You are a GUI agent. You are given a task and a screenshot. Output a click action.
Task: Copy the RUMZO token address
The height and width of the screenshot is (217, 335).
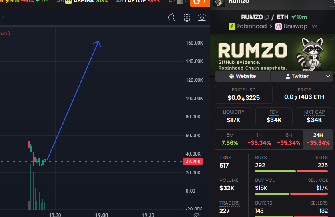(x=267, y=17)
